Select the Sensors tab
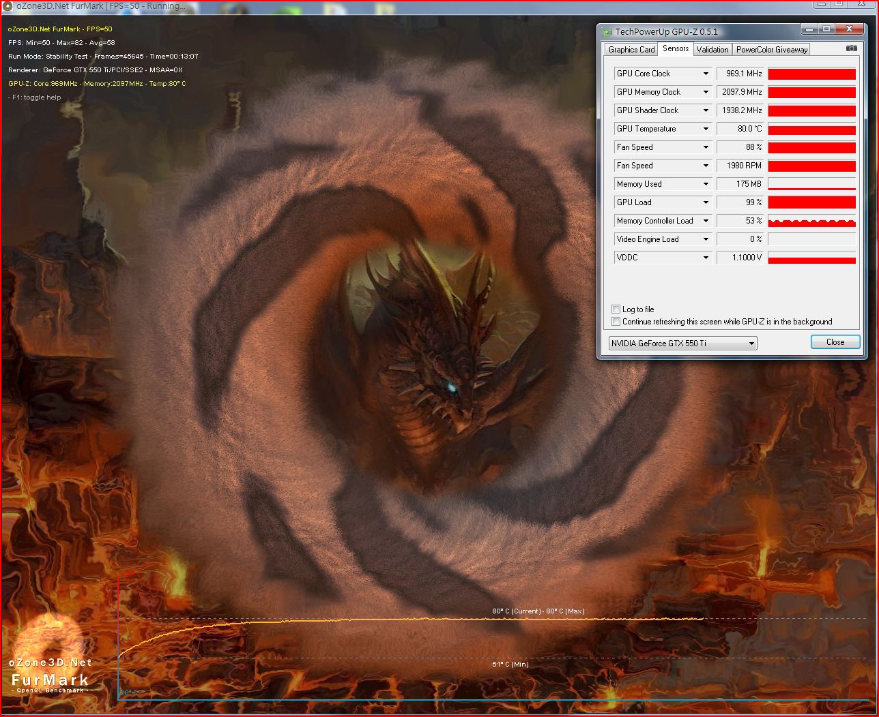Viewport: 879px width, 717px height. point(676,48)
